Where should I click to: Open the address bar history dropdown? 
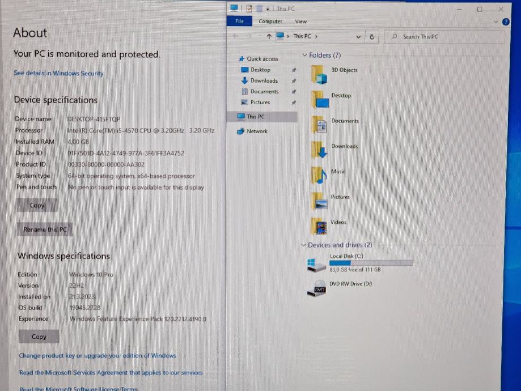tap(358, 37)
